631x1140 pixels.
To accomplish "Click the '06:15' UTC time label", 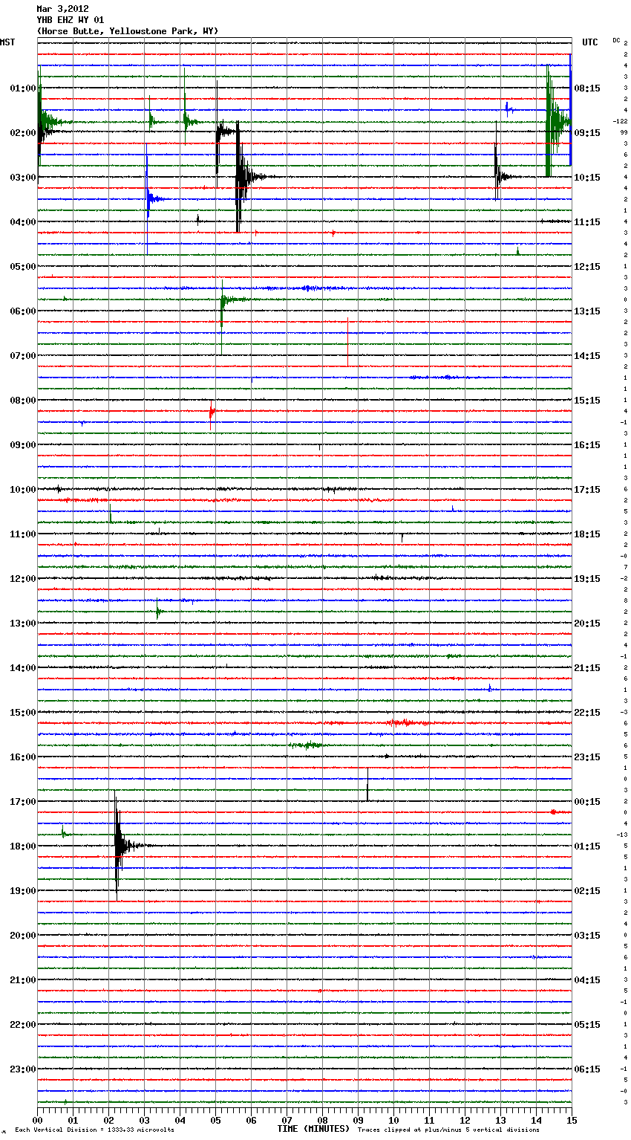I will point(587,1069).
